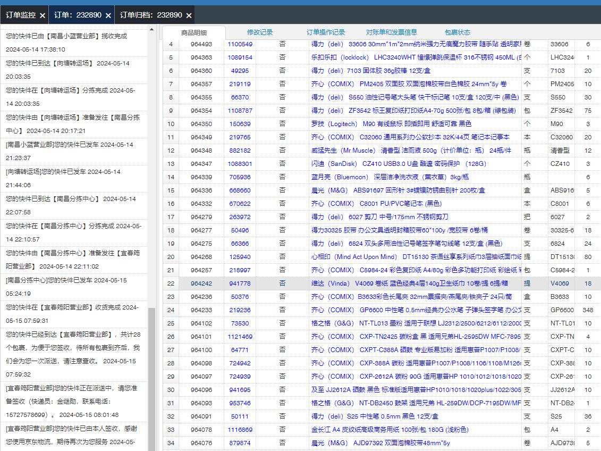
Task: Open the 齐心 C32060 软抄本 product link
Action: 411,137
